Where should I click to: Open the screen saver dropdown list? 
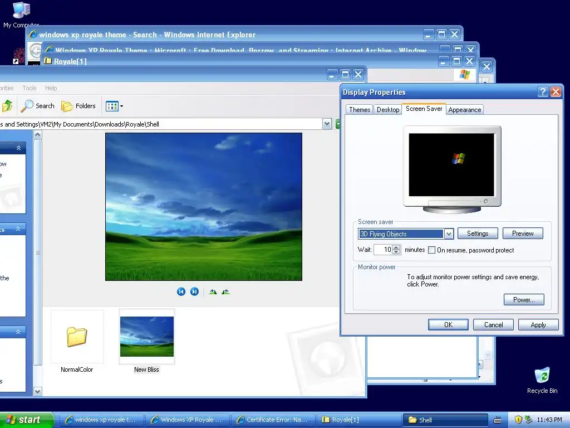pyautogui.click(x=449, y=234)
